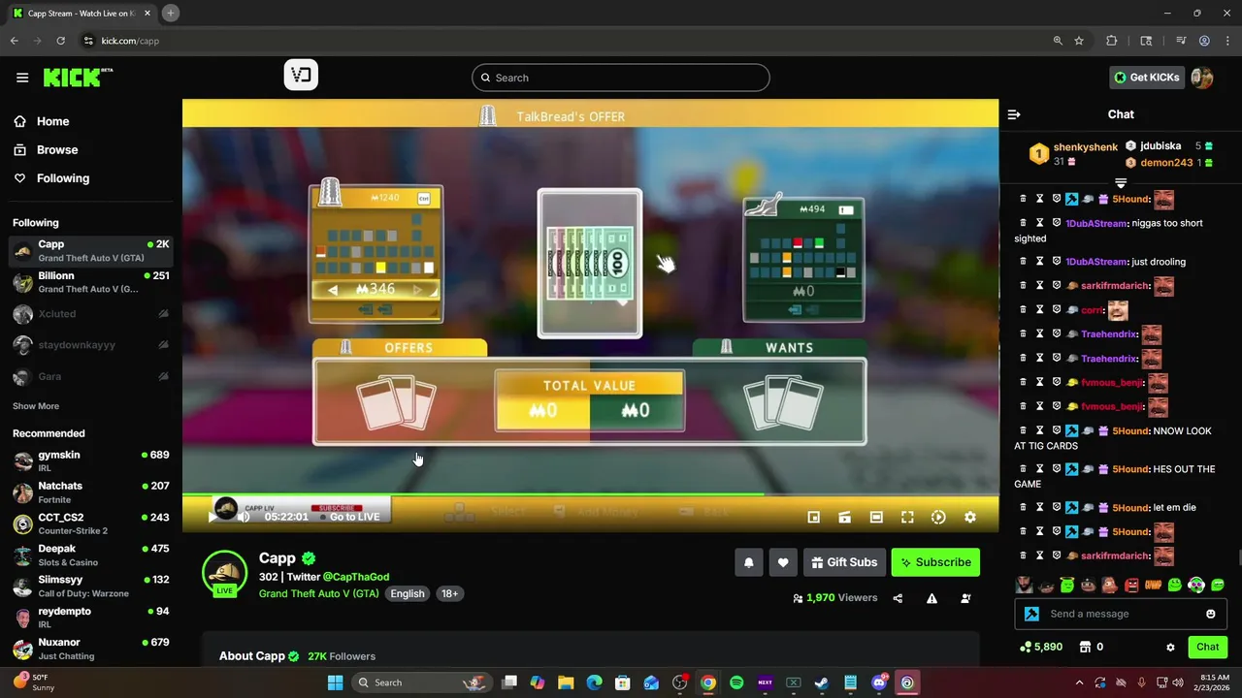Open the Following page in sidebar
Viewport: 1242px width, 698px height.
pos(51,178)
